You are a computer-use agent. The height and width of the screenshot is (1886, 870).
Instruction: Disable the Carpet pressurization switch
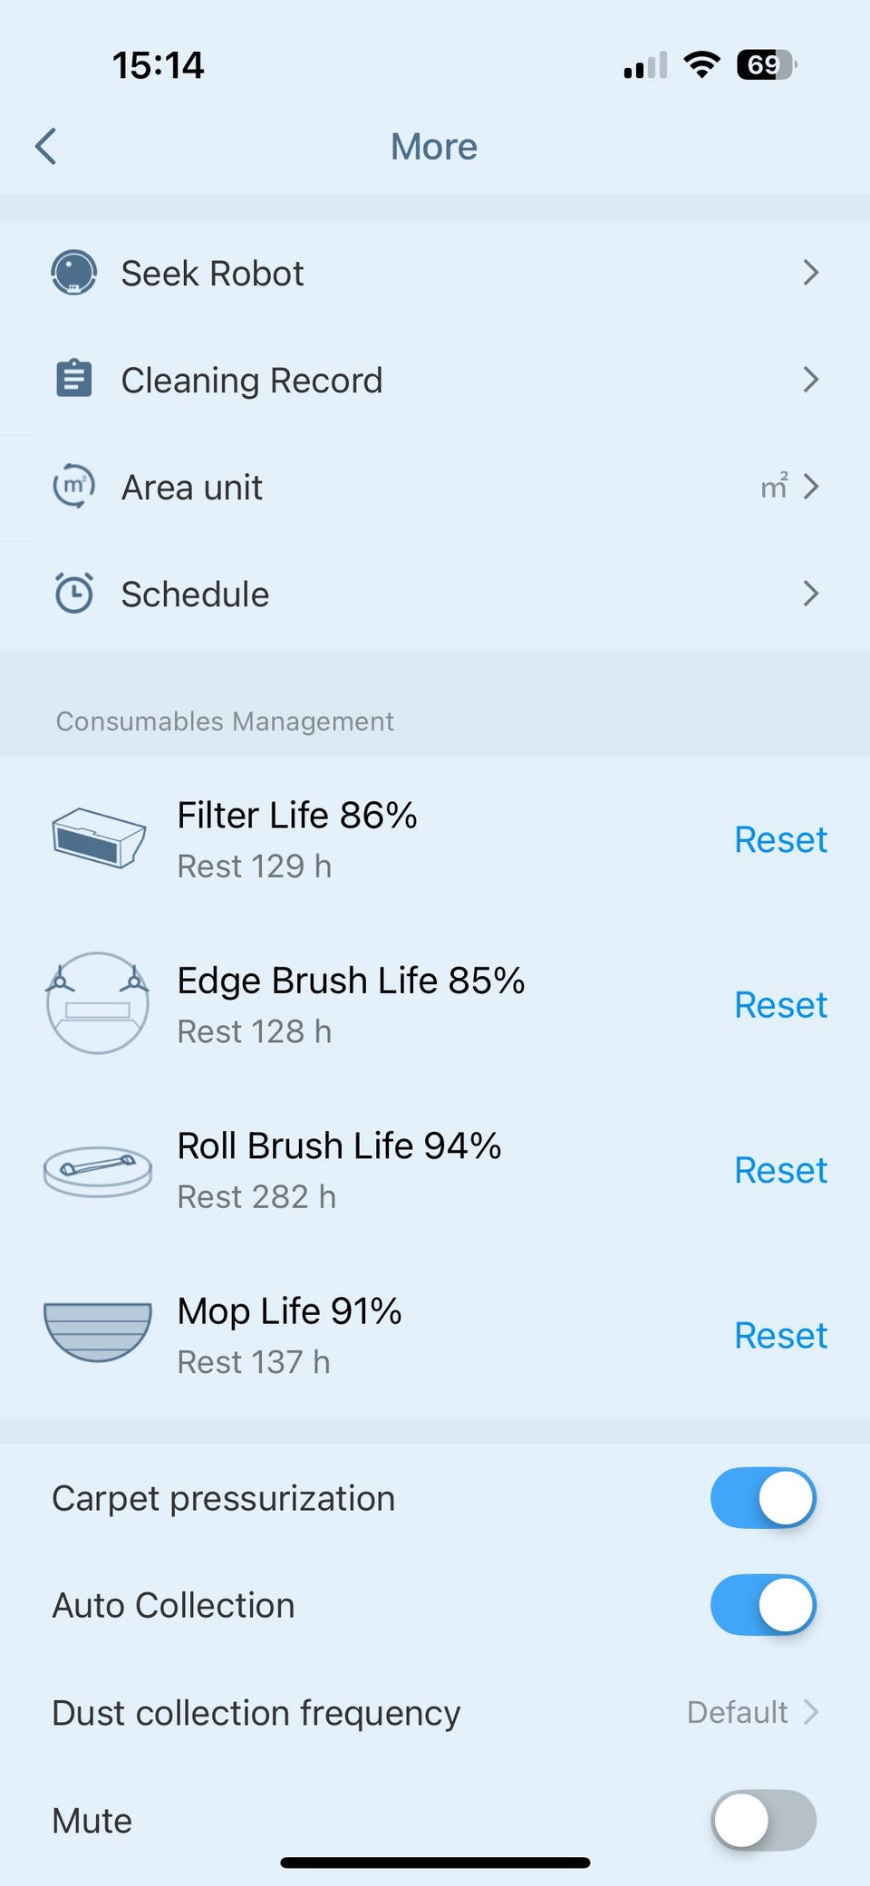pyautogui.click(x=762, y=1498)
